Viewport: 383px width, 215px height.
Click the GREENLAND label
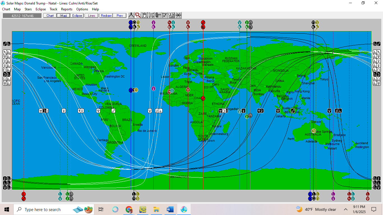pyautogui.click(x=138, y=46)
